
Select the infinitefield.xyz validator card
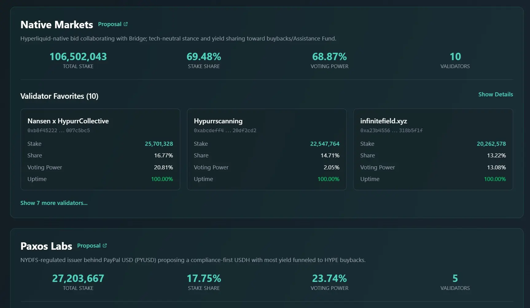433,149
